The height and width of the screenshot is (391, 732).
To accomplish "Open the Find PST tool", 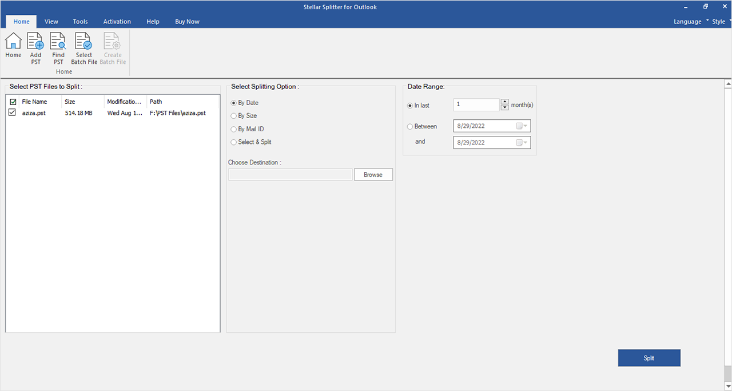I will (x=58, y=49).
